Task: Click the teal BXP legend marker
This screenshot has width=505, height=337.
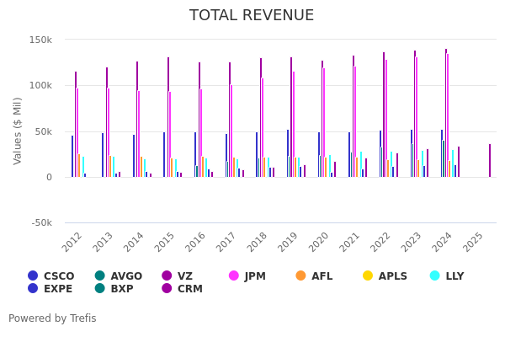Action: 99,288
